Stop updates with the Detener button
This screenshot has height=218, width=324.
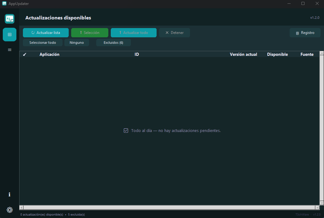point(175,33)
